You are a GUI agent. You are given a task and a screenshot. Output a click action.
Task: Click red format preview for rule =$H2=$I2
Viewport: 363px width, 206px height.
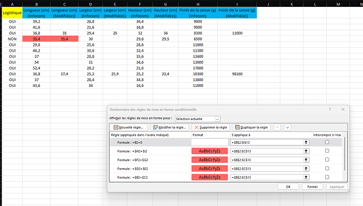(x=209, y=151)
